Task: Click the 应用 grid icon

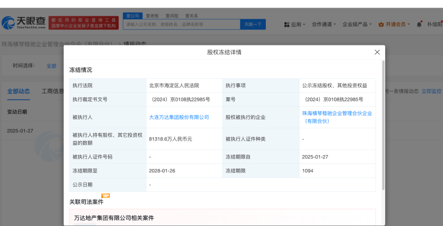Action: 287,25
